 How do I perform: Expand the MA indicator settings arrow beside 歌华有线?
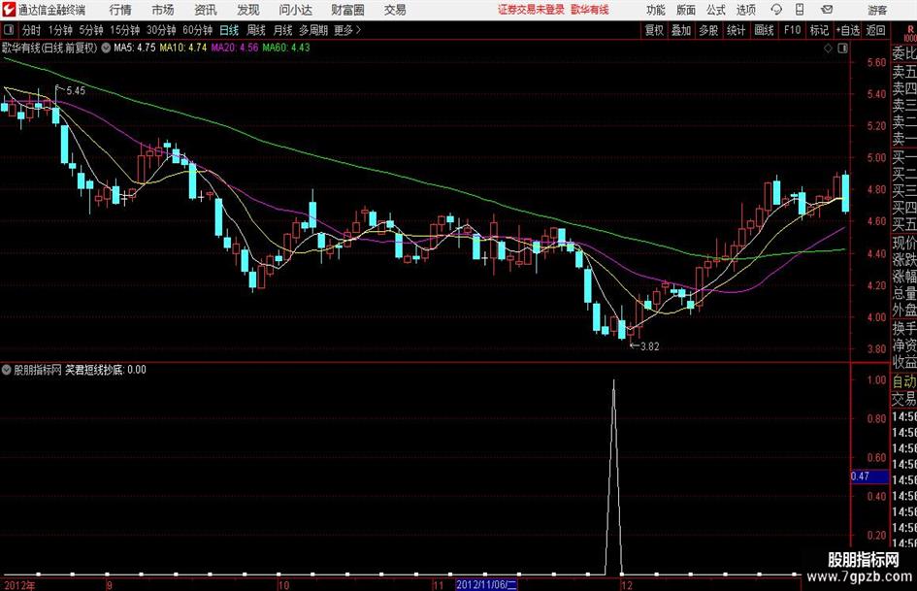click(106, 48)
